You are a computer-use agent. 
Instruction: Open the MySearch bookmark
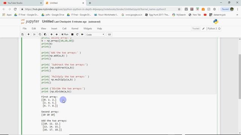pos(179,15)
